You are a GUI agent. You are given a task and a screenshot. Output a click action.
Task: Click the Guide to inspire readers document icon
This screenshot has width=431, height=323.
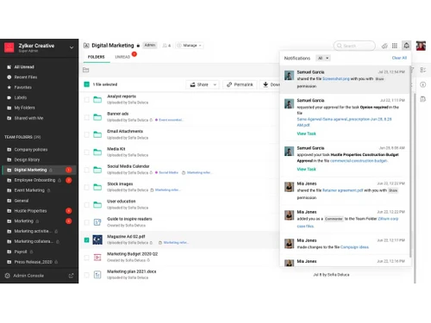(97, 222)
